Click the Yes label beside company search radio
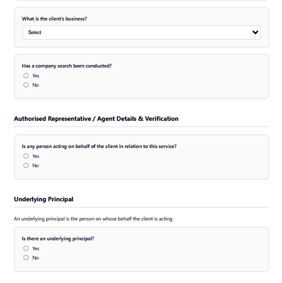Screen dimensions: 282x283 (36, 75)
